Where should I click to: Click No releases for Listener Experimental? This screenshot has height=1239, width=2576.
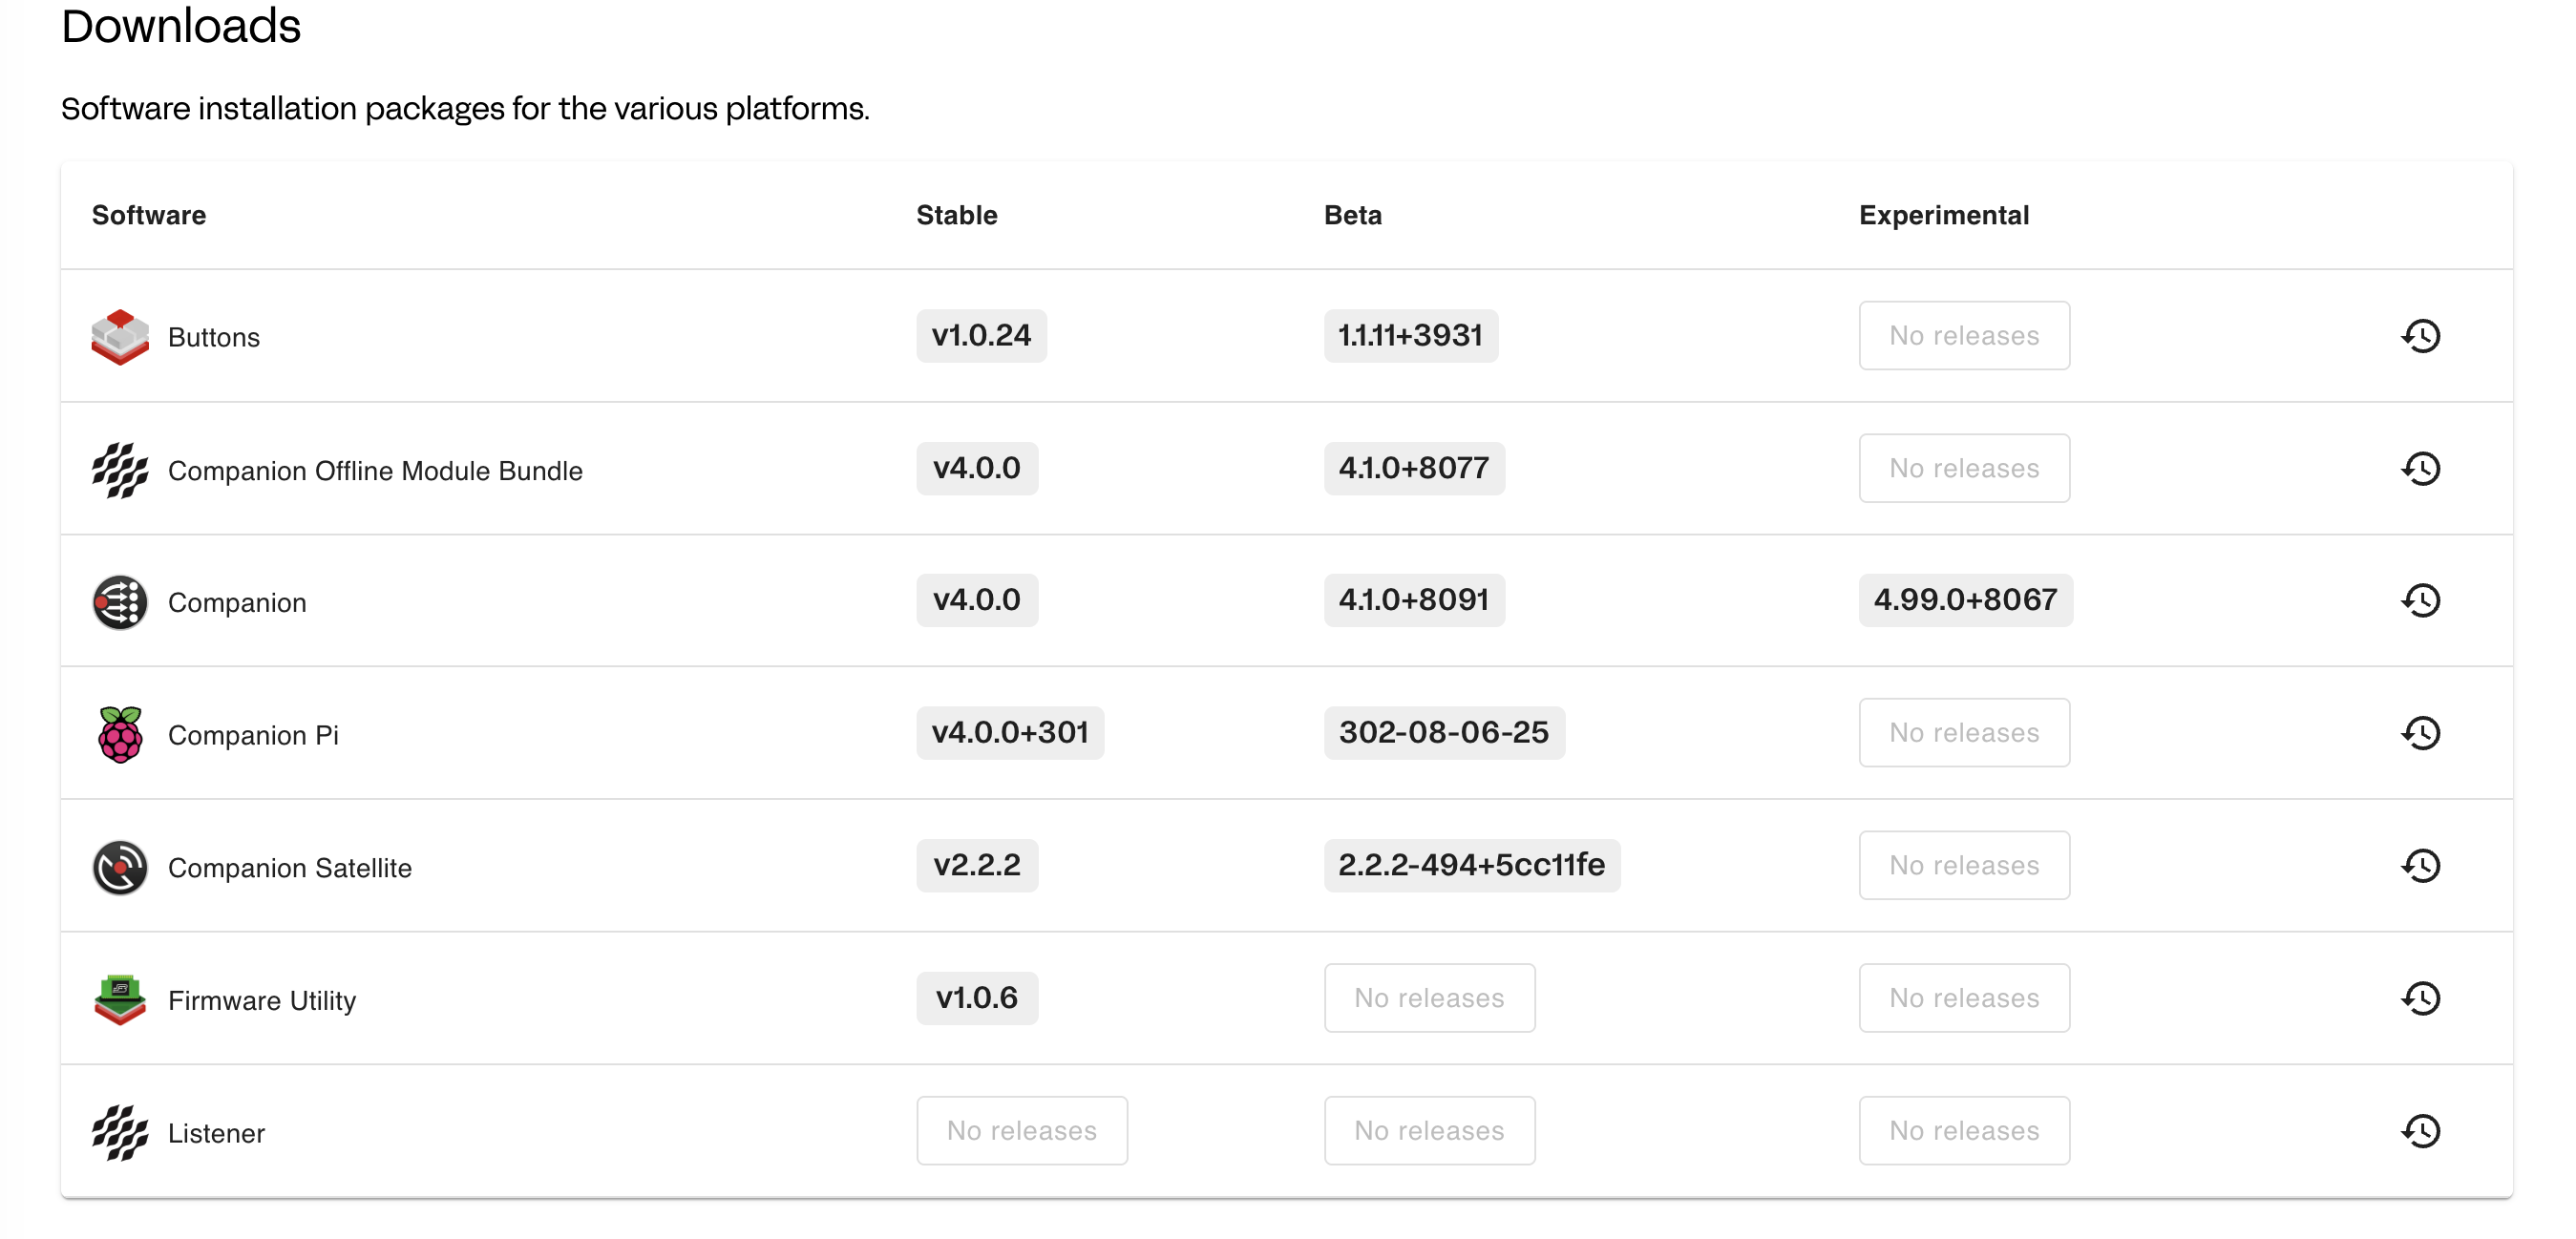(1964, 1131)
